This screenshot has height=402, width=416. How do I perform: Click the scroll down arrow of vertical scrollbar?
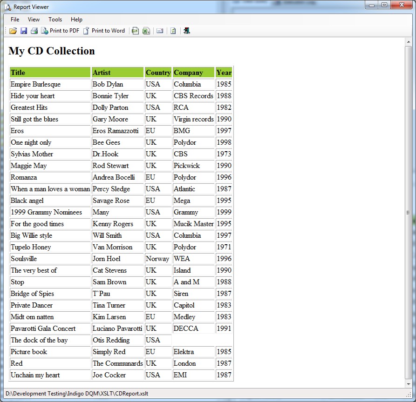coord(408,383)
